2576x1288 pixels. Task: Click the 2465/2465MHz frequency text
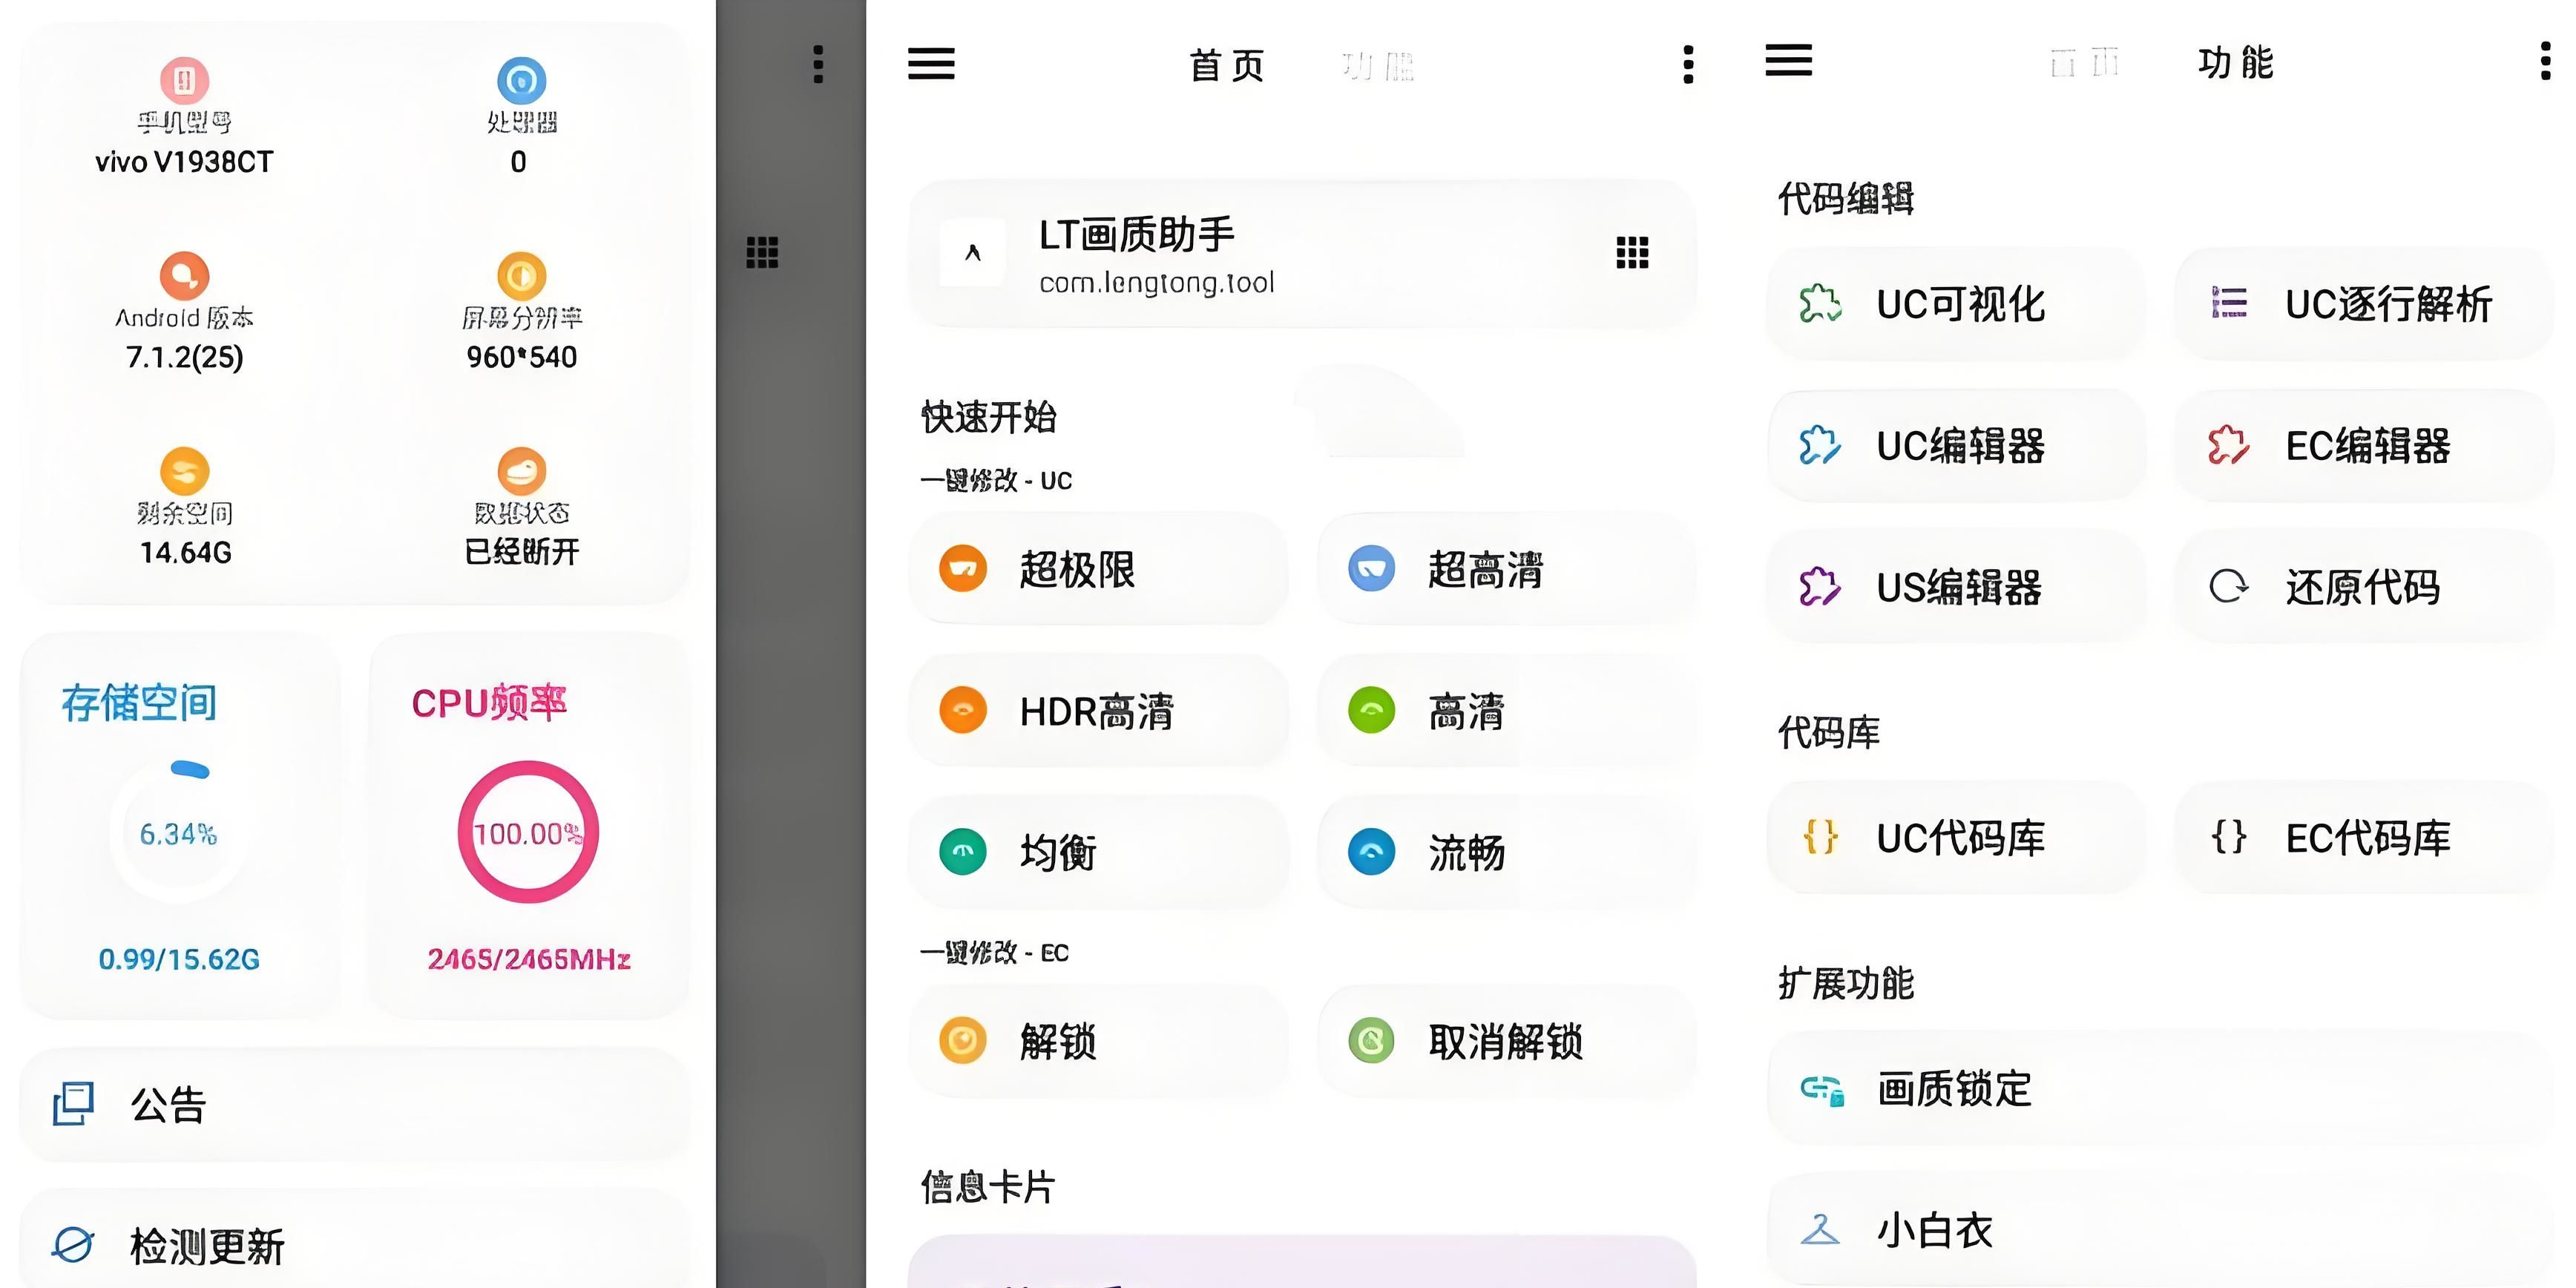(x=528, y=959)
